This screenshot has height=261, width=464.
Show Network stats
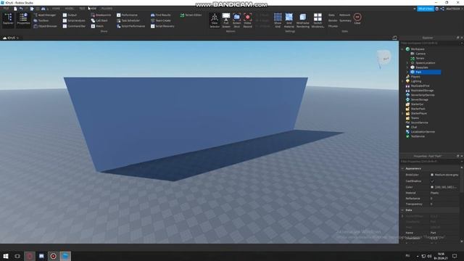[345, 14]
